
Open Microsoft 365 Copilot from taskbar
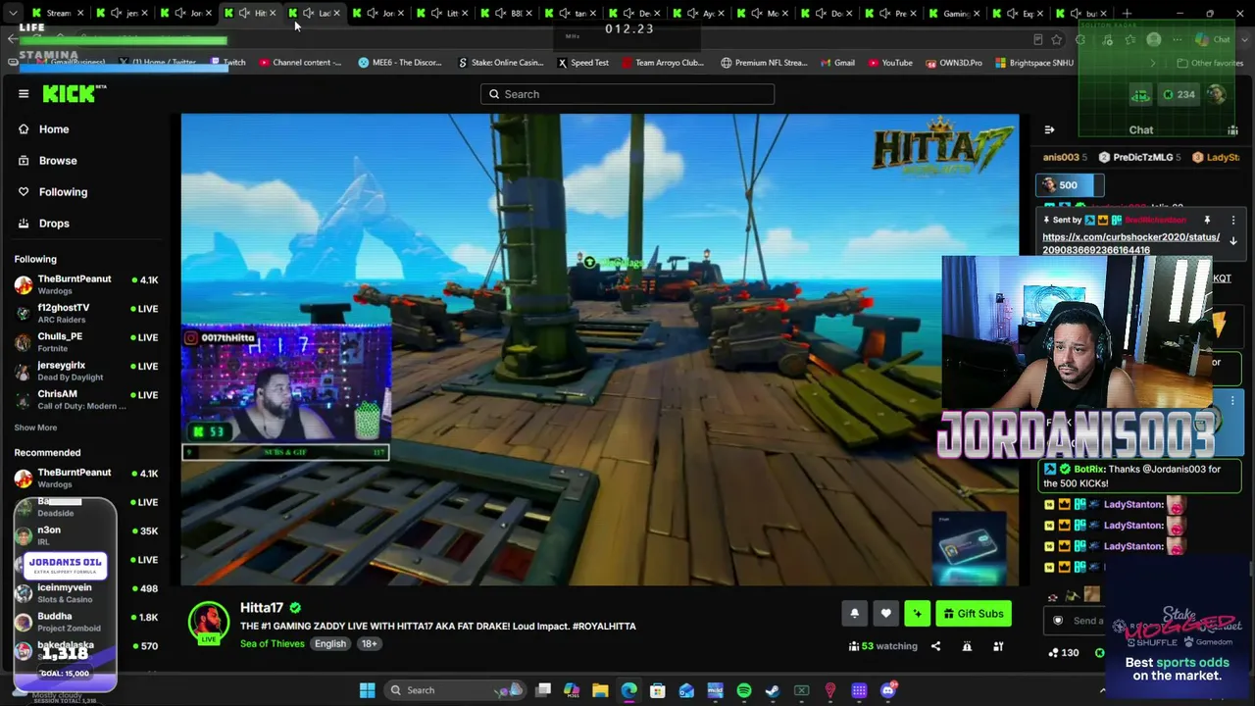point(572,690)
